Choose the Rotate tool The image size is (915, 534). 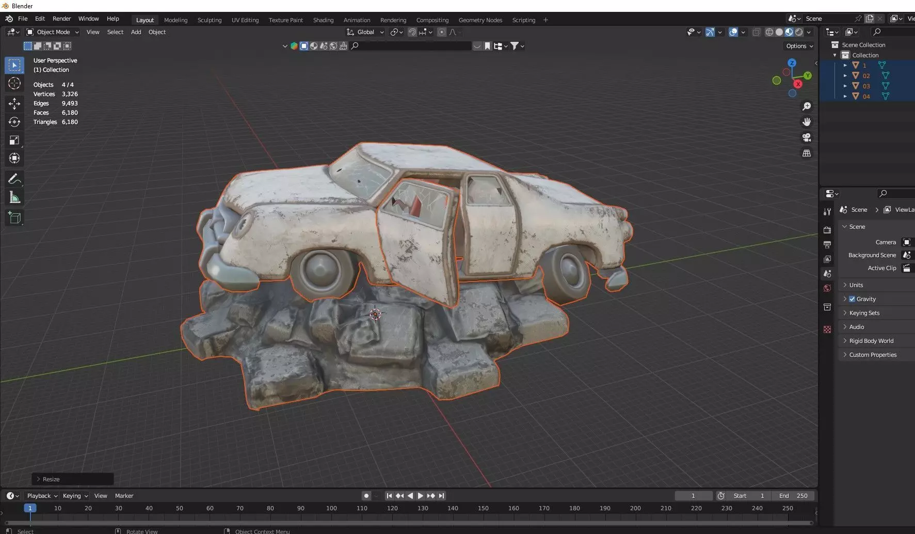pos(14,122)
